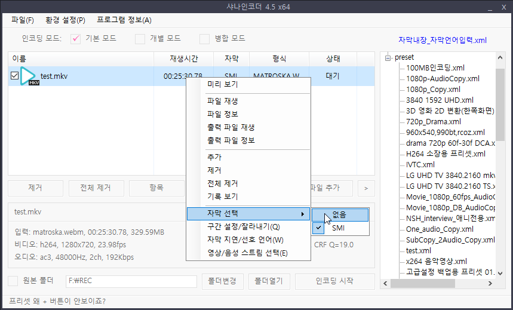
Task: Enable the 개별 모드 checkbox
Action: (x=140, y=39)
